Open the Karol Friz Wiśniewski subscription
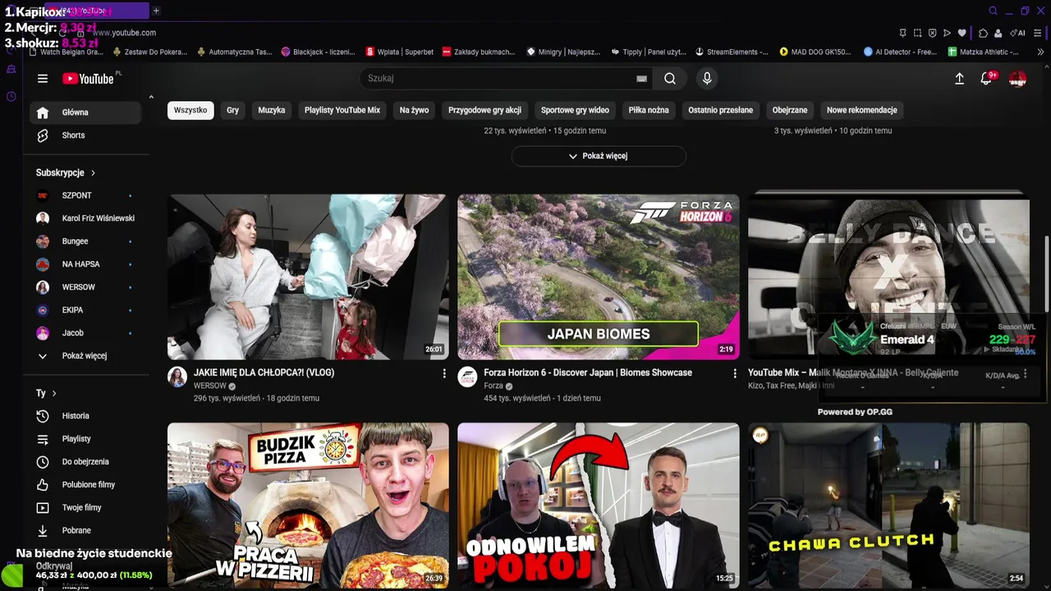The height and width of the screenshot is (591, 1051). coord(85,218)
